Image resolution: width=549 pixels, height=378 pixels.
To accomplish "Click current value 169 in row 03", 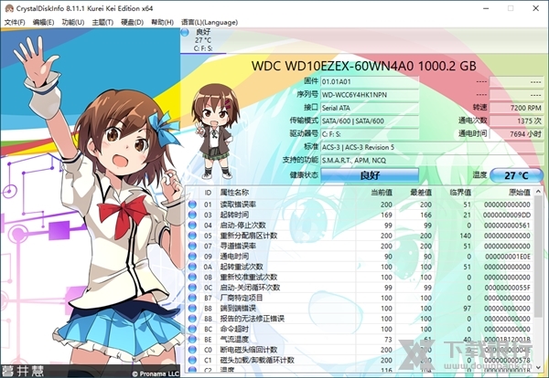I will click(386, 215).
